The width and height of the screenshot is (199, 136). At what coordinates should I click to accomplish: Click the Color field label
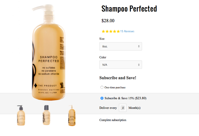[103, 57]
